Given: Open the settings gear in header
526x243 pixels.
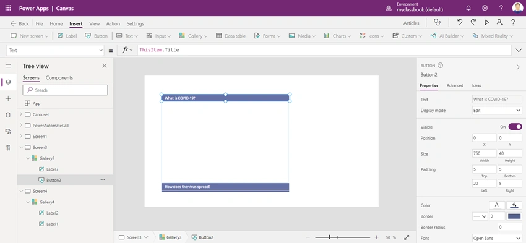Looking at the screenshot, I should point(485,8).
